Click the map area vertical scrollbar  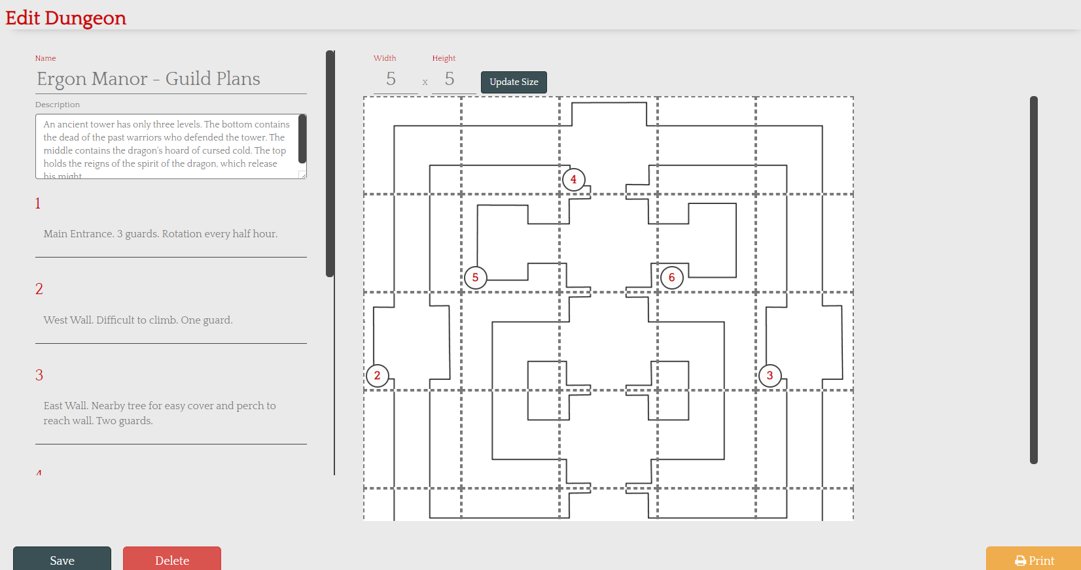click(1034, 280)
